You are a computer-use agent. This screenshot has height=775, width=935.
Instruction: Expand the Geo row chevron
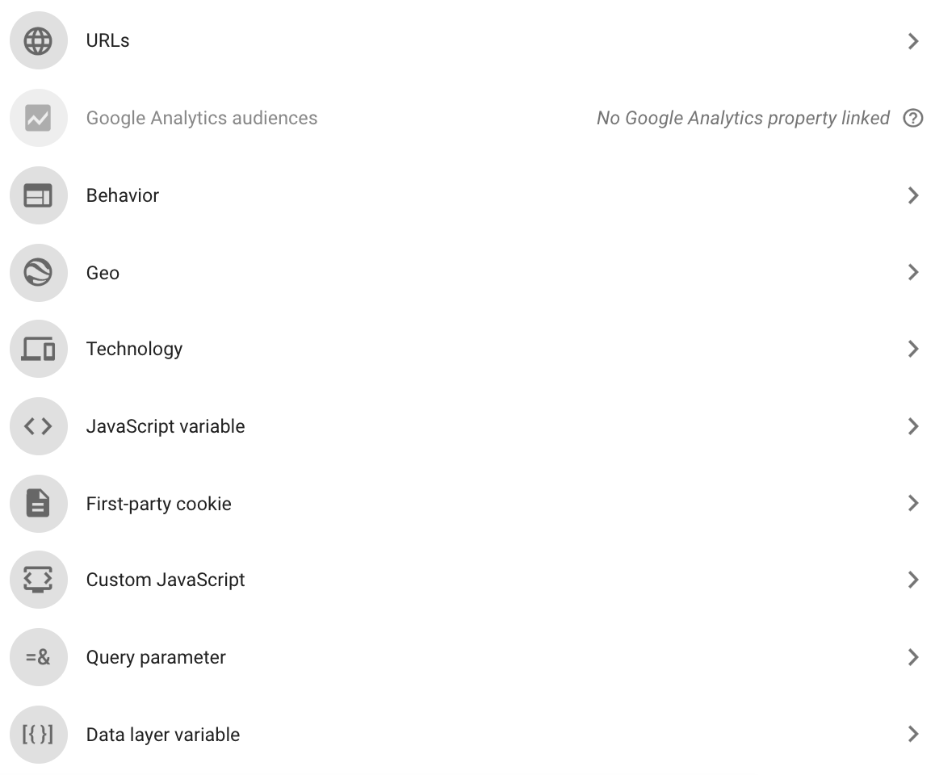click(913, 272)
